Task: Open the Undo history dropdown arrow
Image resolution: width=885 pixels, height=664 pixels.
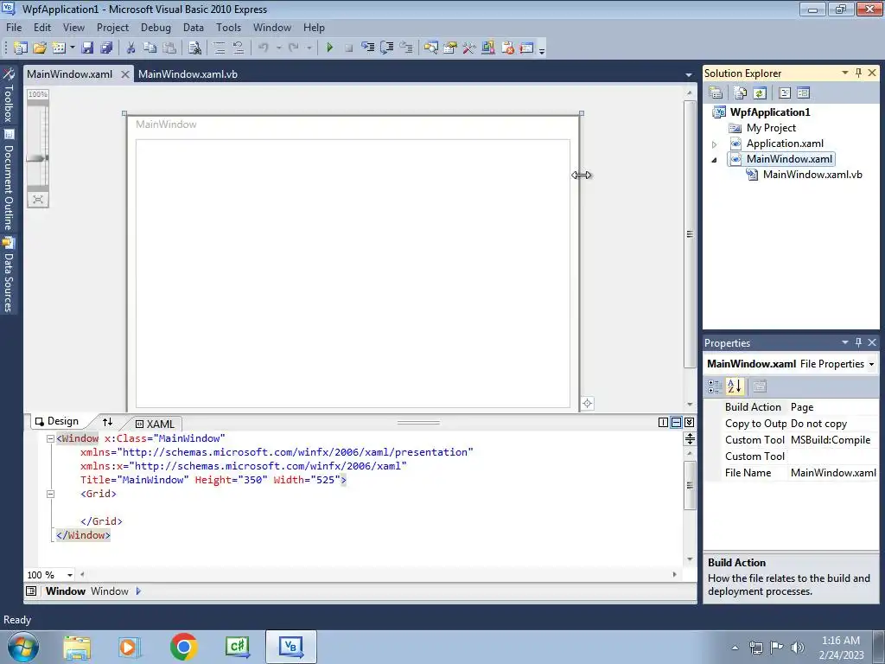Action: click(278, 48)
